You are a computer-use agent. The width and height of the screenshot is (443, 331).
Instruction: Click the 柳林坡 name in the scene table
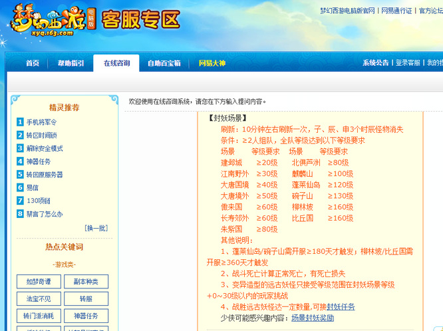point(302,207)
